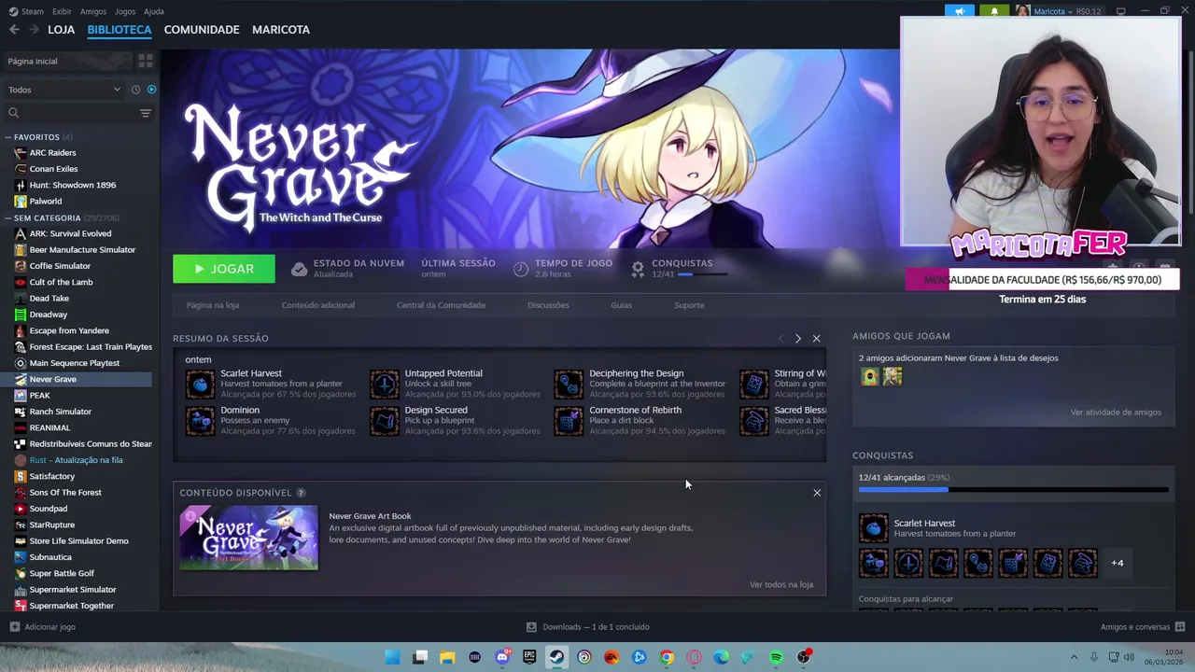
Task: Open the Ajuda menu
Action: click(x=154, y=11)
